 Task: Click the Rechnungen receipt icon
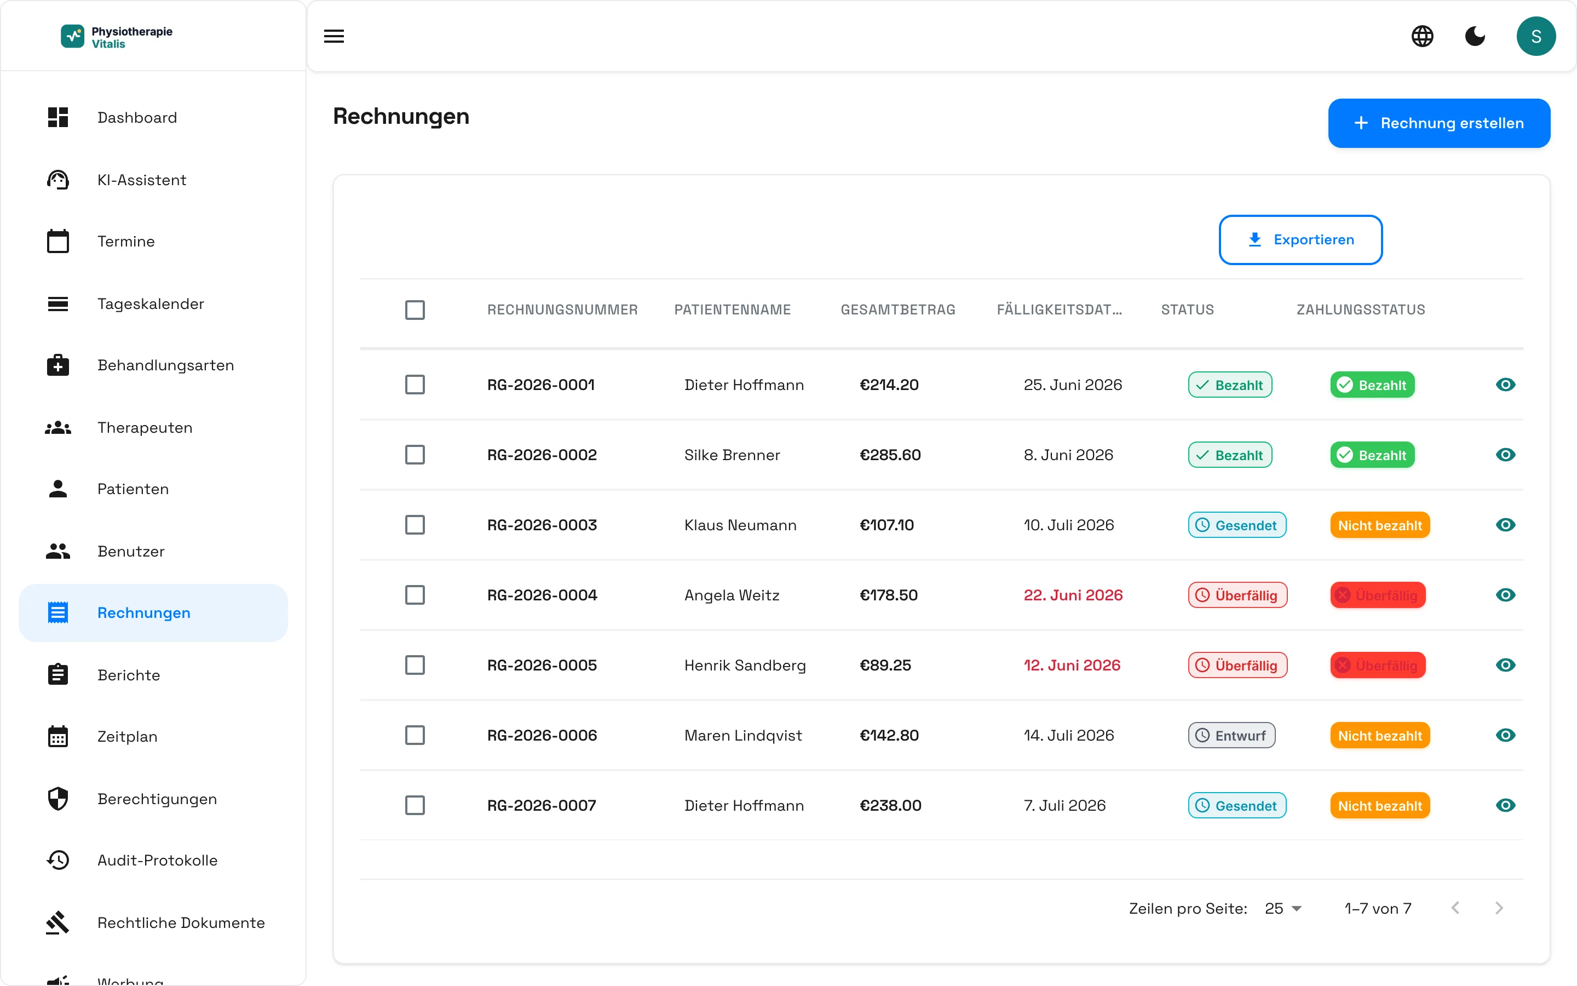point(58,613)
